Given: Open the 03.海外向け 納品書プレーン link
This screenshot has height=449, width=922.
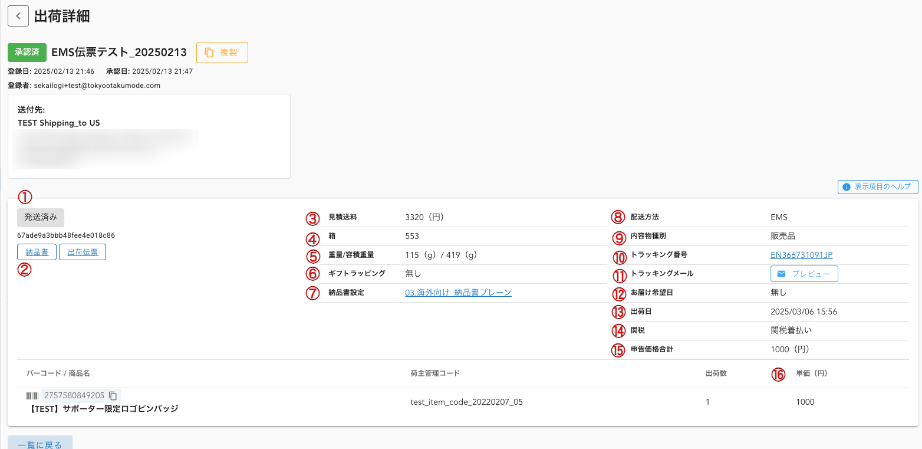Looking at the screenshot, I should click(x=458, y=293).
